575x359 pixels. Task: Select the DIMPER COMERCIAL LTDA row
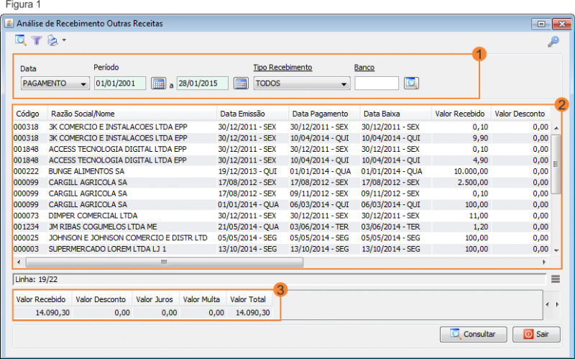pos(282,216)
